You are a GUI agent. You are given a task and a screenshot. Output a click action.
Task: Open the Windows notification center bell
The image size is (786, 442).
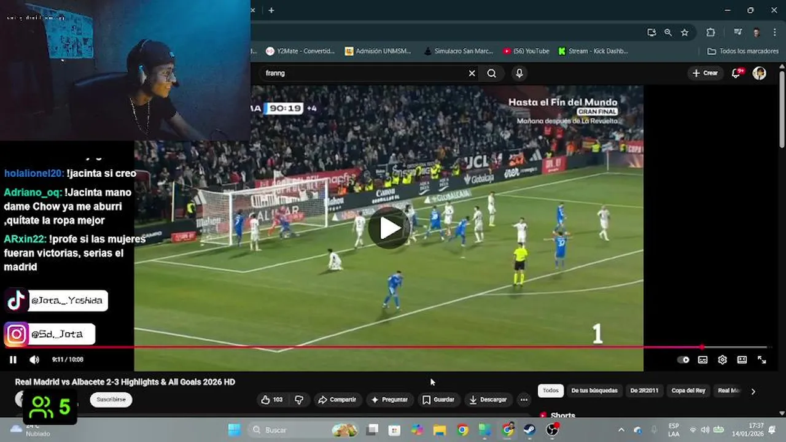[x=772, y=430]
